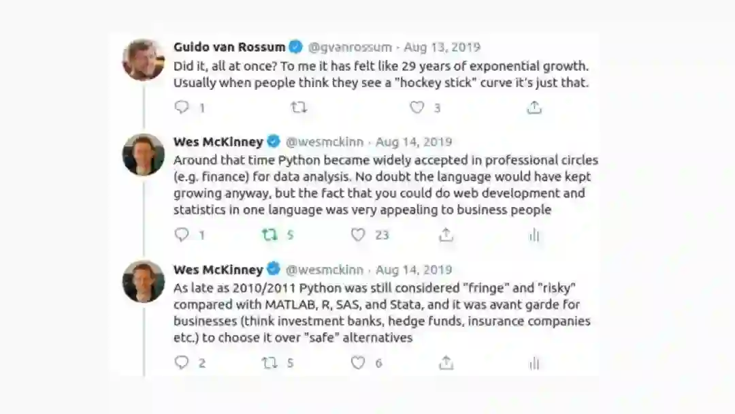Share the data analysis tweet

446,235
